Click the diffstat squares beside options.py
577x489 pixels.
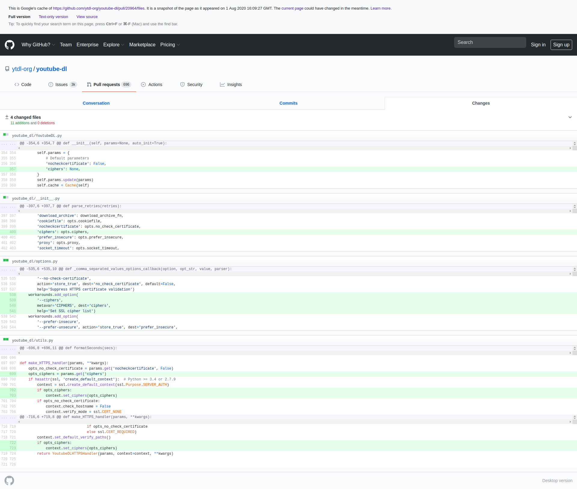[6, 260]
